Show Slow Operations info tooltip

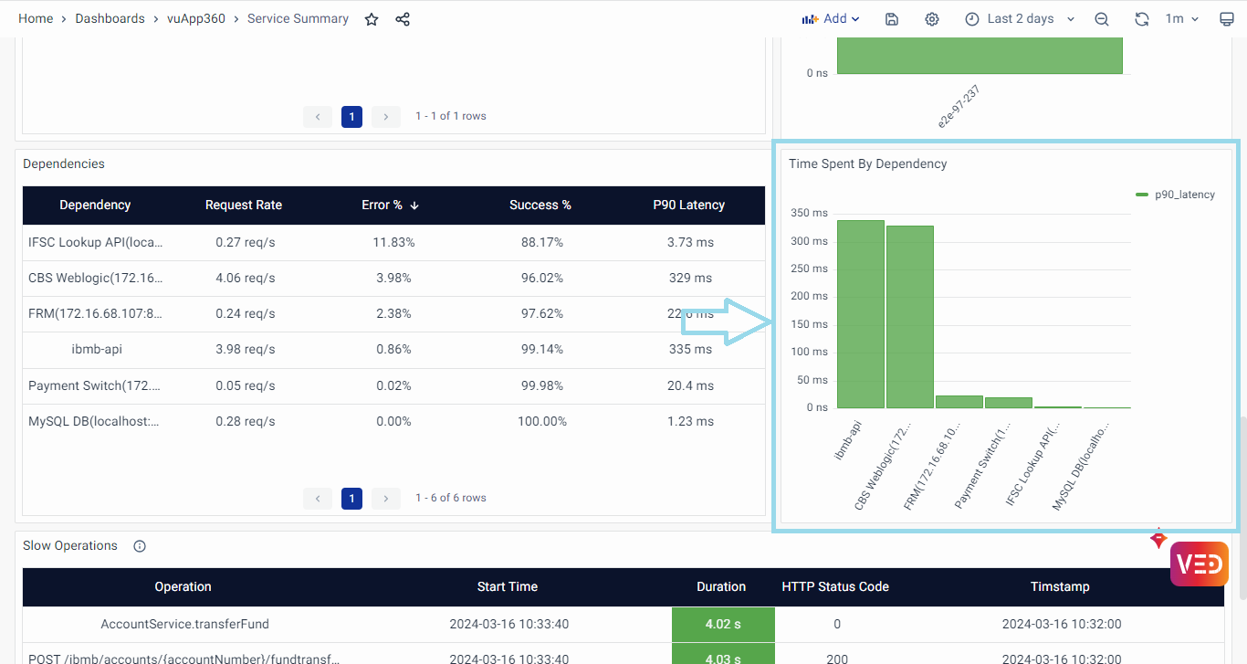click(x=140, y=546)
